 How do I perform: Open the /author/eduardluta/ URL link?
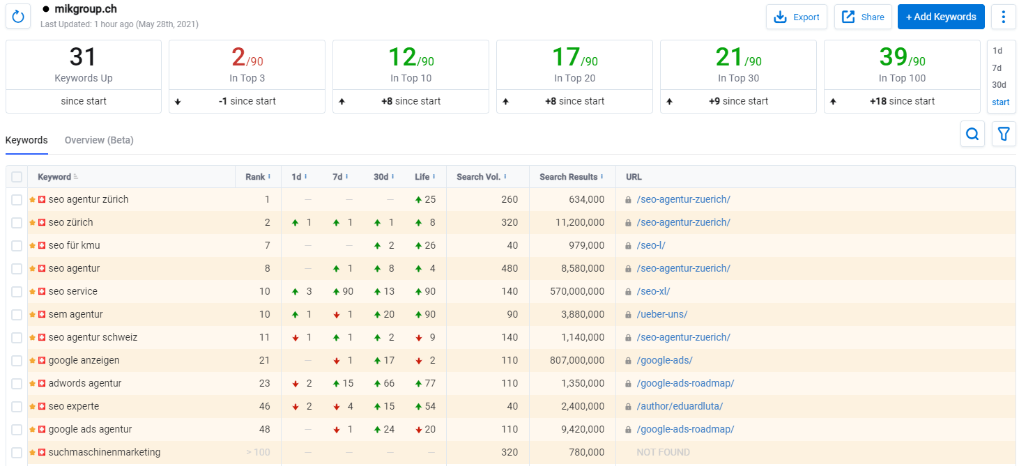pyautogui.click(x=680, y=406)
